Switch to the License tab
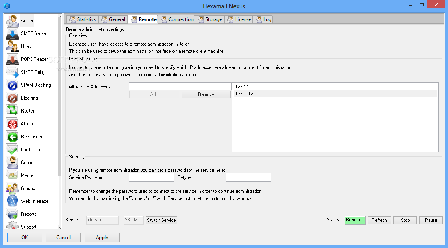 (239, 19)
